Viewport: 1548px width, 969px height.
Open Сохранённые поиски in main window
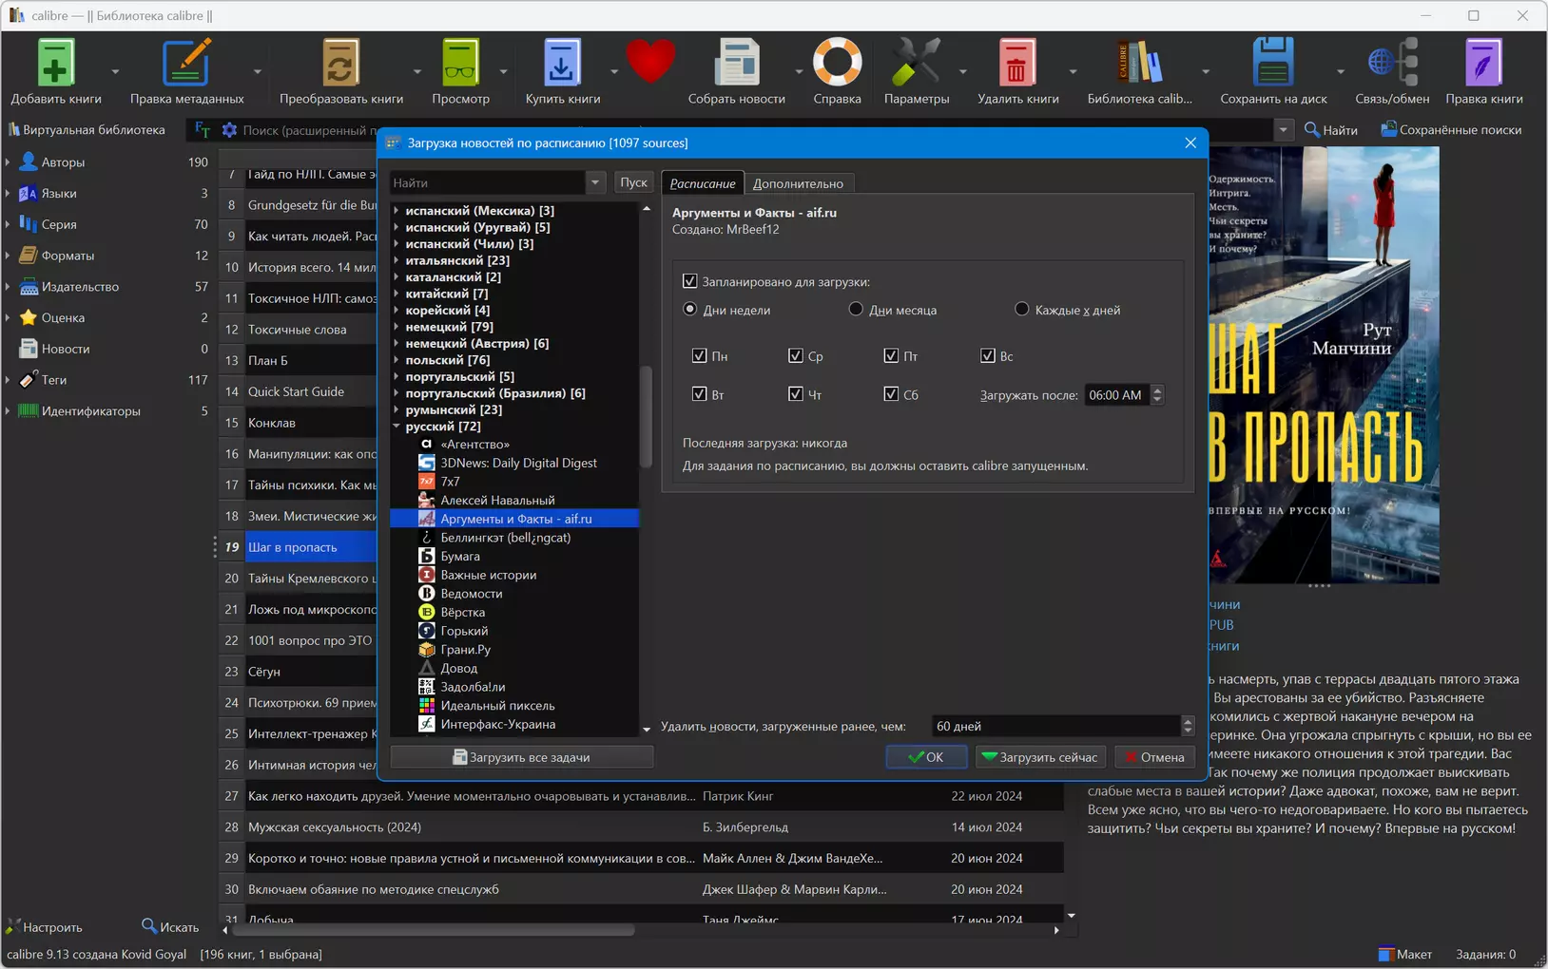click(x=1451, y=130)
